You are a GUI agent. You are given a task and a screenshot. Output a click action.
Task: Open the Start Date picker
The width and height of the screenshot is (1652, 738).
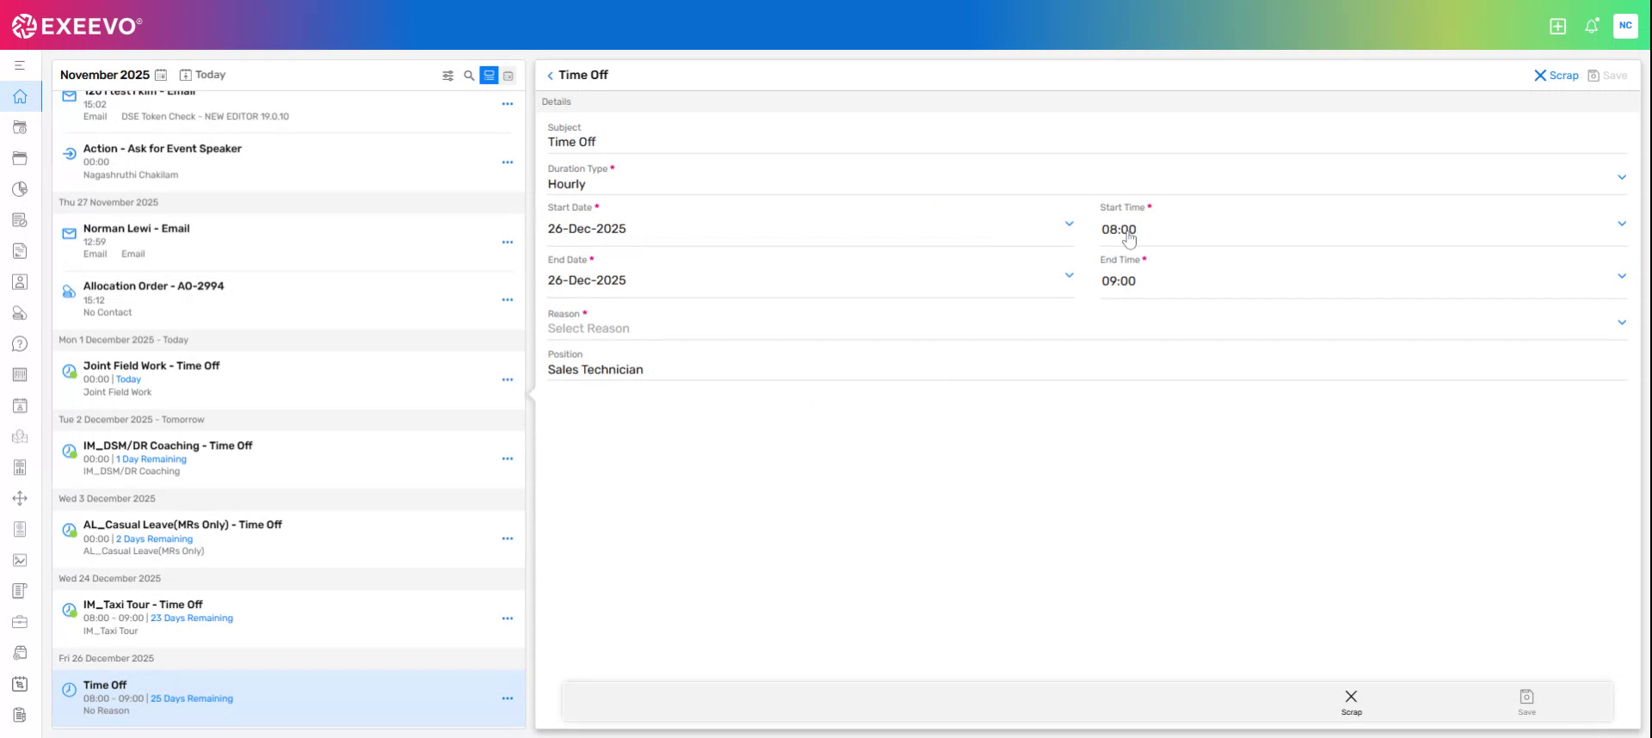click(1069, 224)
